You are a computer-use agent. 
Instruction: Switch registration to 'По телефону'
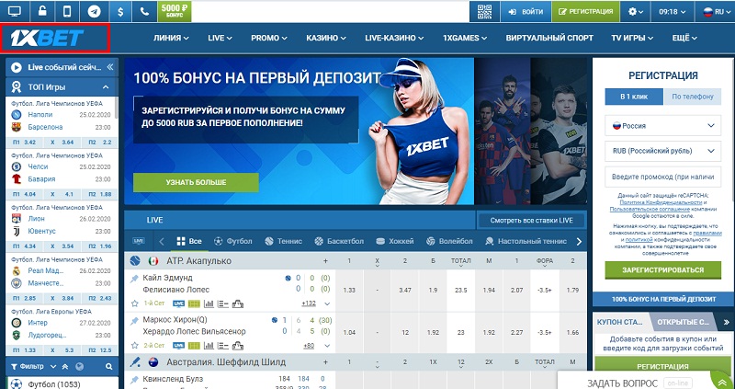(690, 97)
